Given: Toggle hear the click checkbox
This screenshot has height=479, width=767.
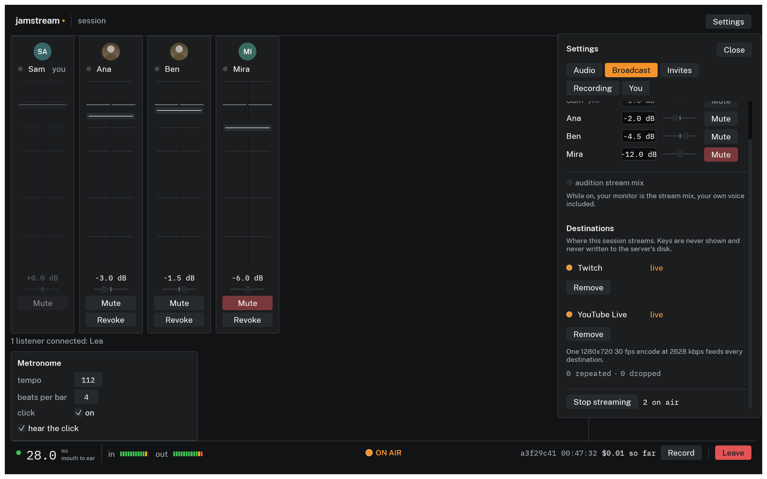Looking at the screenshot, I should [21, 428].
